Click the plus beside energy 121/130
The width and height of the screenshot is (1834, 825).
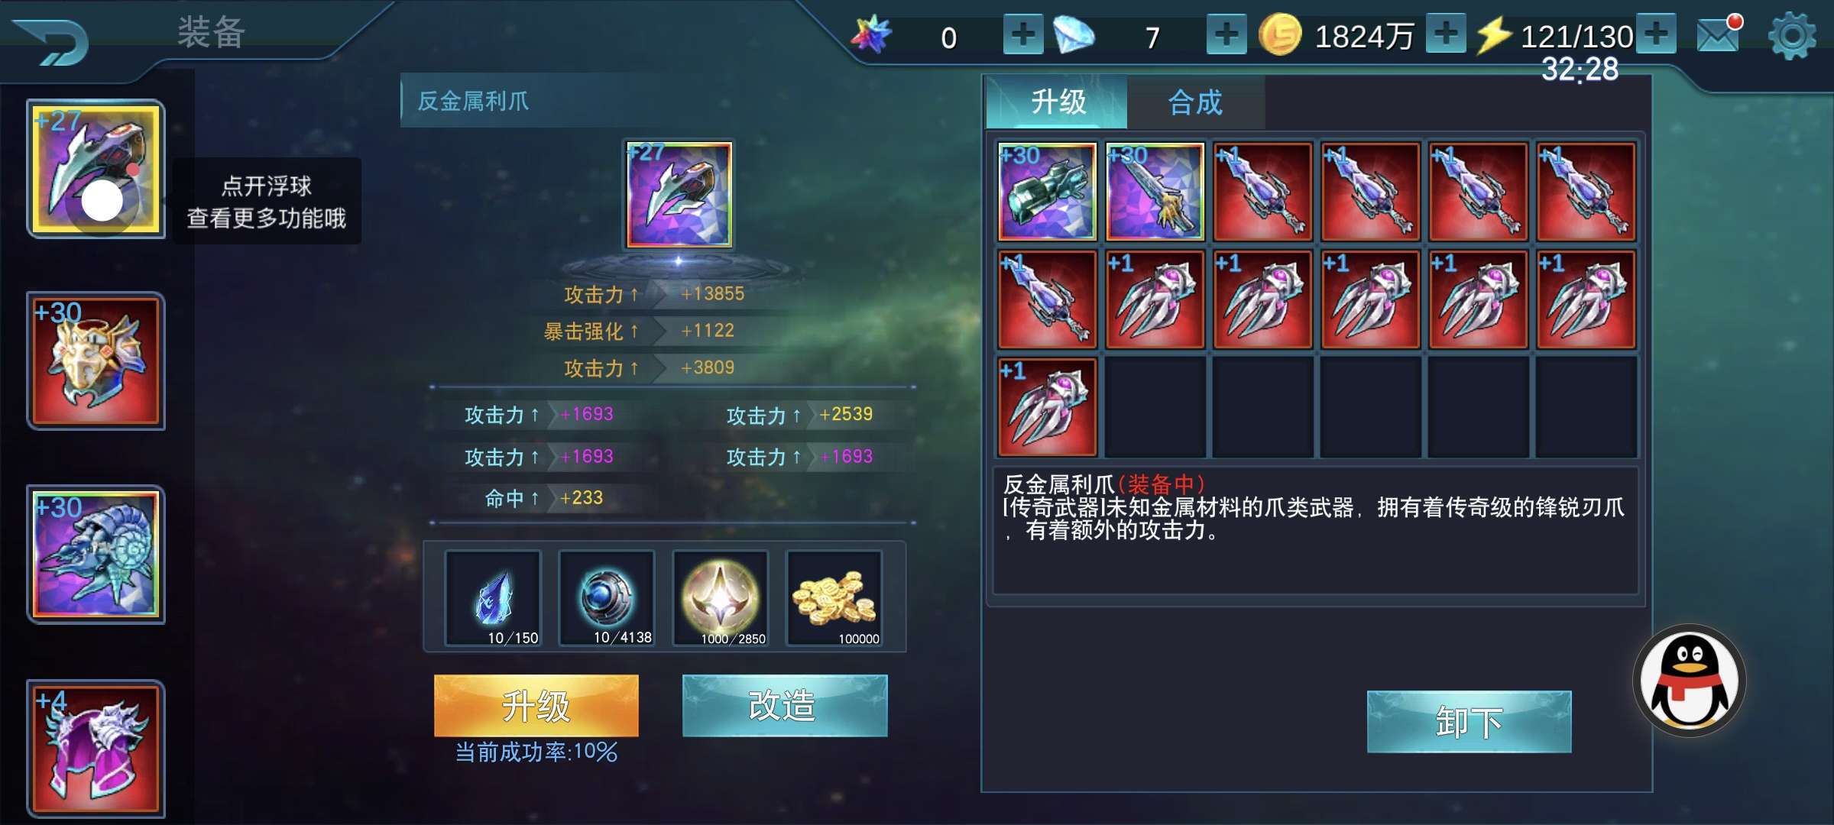[x=1656, y=34]
